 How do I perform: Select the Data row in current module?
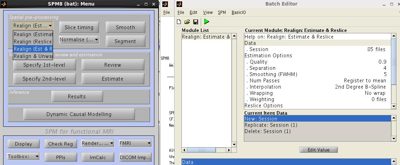[x=317, y=43]
